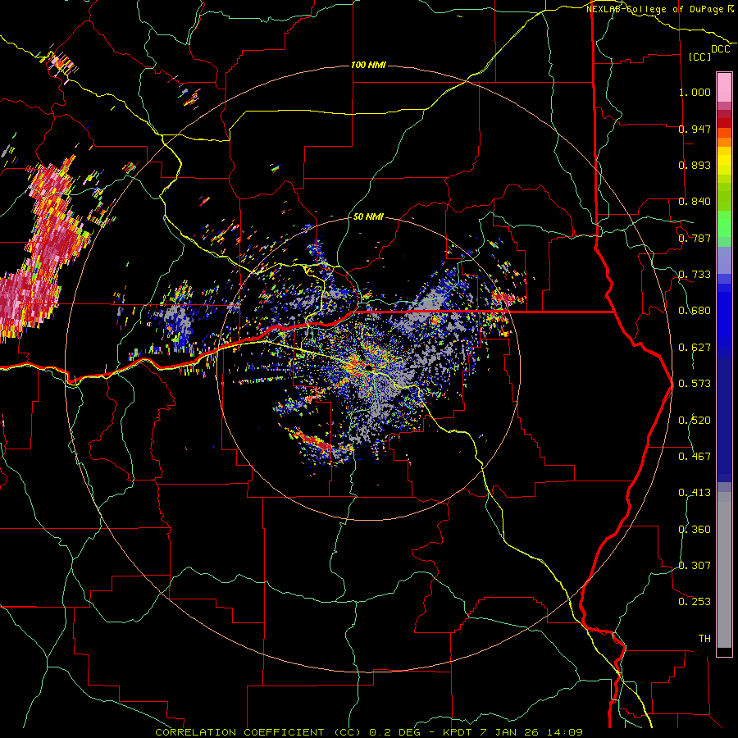Select the 0.947 scale value
The width and height of the screenshot is (738, 738).
coord(695,129)
